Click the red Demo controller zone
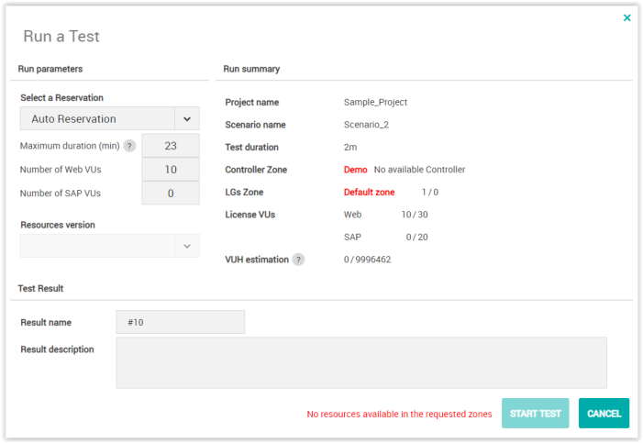 tap(355, 170)
